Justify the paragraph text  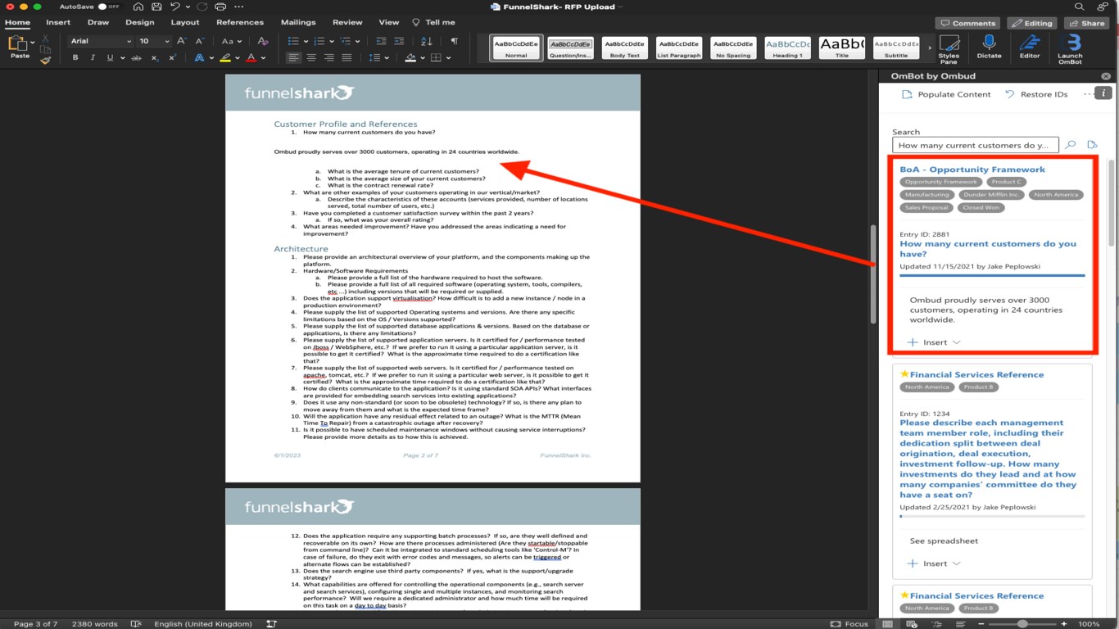tap(347, 58)
